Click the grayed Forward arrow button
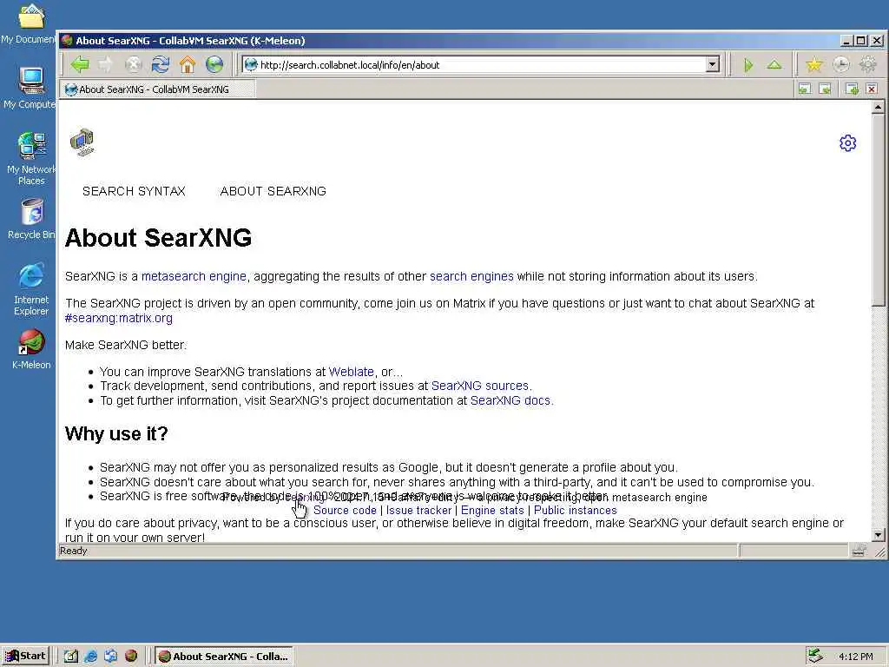This screenshot has width=889, height=667. click(x=106, y=64)
